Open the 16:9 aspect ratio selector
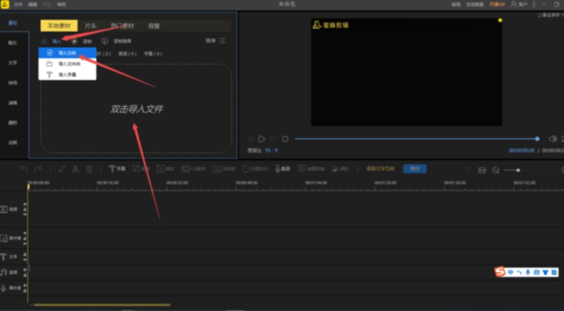 pos(271,150)
